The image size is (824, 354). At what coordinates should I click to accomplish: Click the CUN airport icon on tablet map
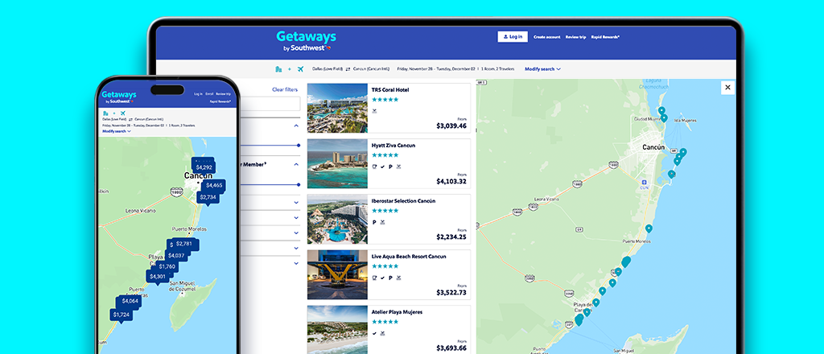(644, 183)
